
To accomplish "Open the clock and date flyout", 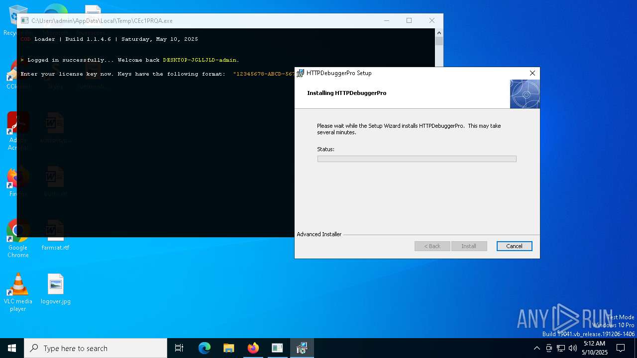I will click(x=595, y=348).
